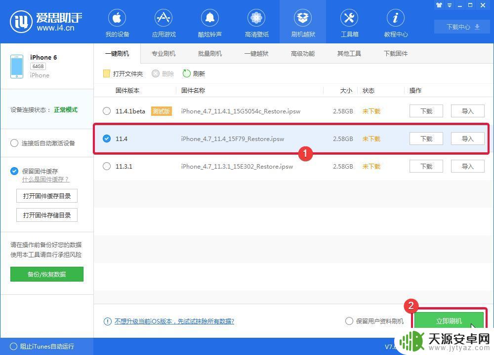This screenshot has height=355, width=494.
Task: Switch to 一键刷机 tab
Action: pos(117,53)
